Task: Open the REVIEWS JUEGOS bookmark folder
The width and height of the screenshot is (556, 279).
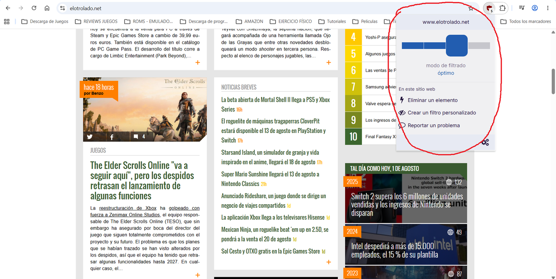Action: [97, 21]
